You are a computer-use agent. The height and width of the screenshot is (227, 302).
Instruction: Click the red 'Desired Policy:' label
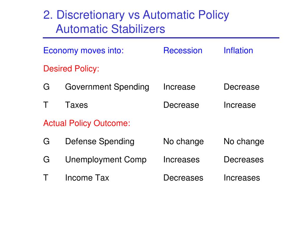pos(71,69)
